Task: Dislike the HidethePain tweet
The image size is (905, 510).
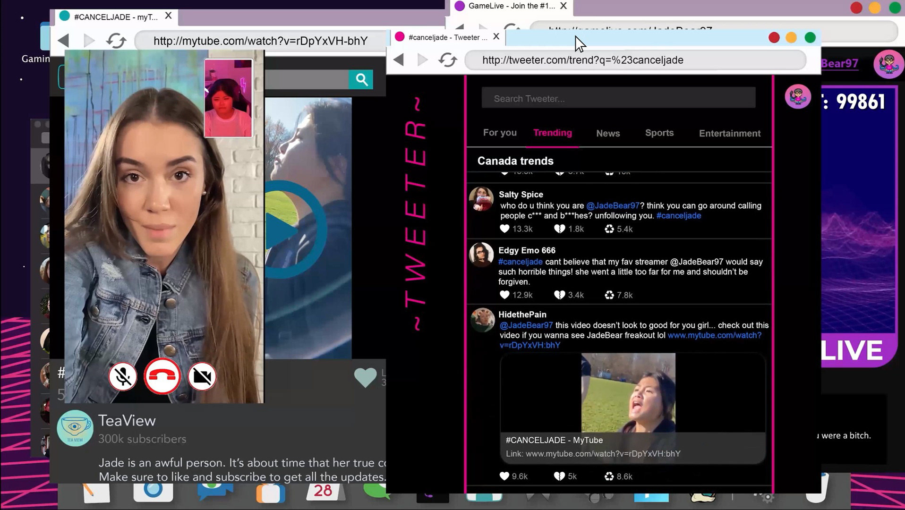Action: point(559,476)
